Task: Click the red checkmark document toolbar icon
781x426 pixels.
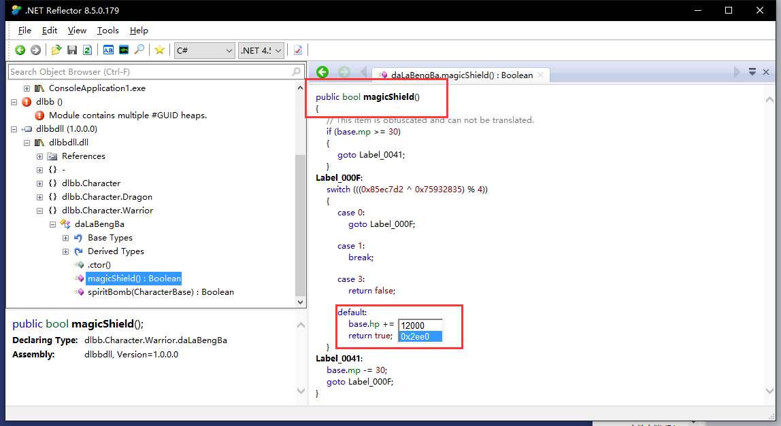Action: coord(298,50)
